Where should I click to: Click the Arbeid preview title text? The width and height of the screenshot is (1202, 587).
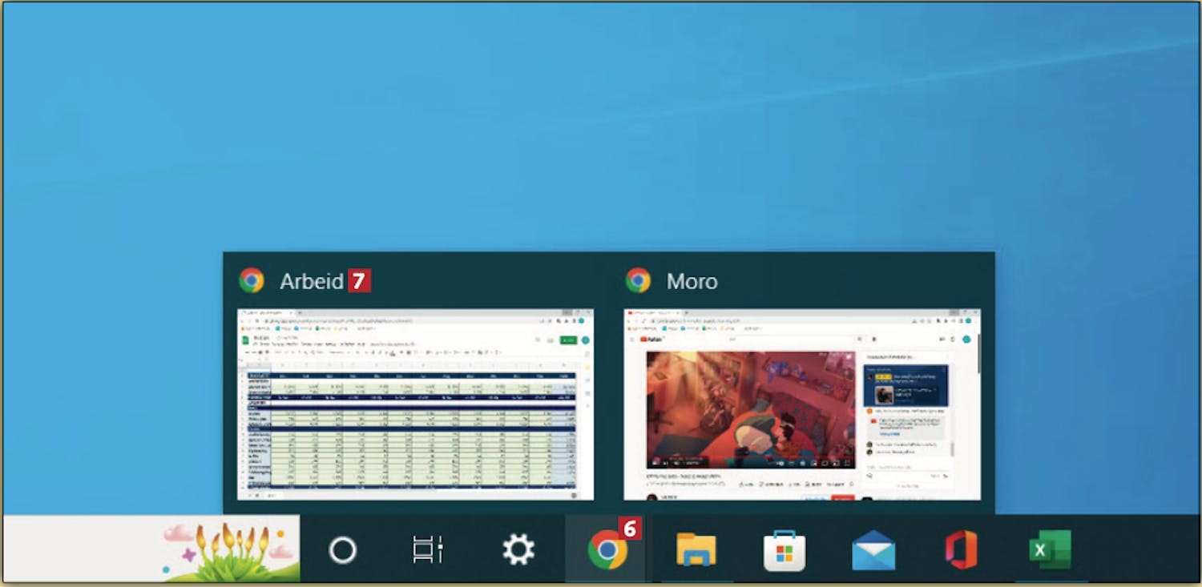pyautogui.click(x=311, y=282)
